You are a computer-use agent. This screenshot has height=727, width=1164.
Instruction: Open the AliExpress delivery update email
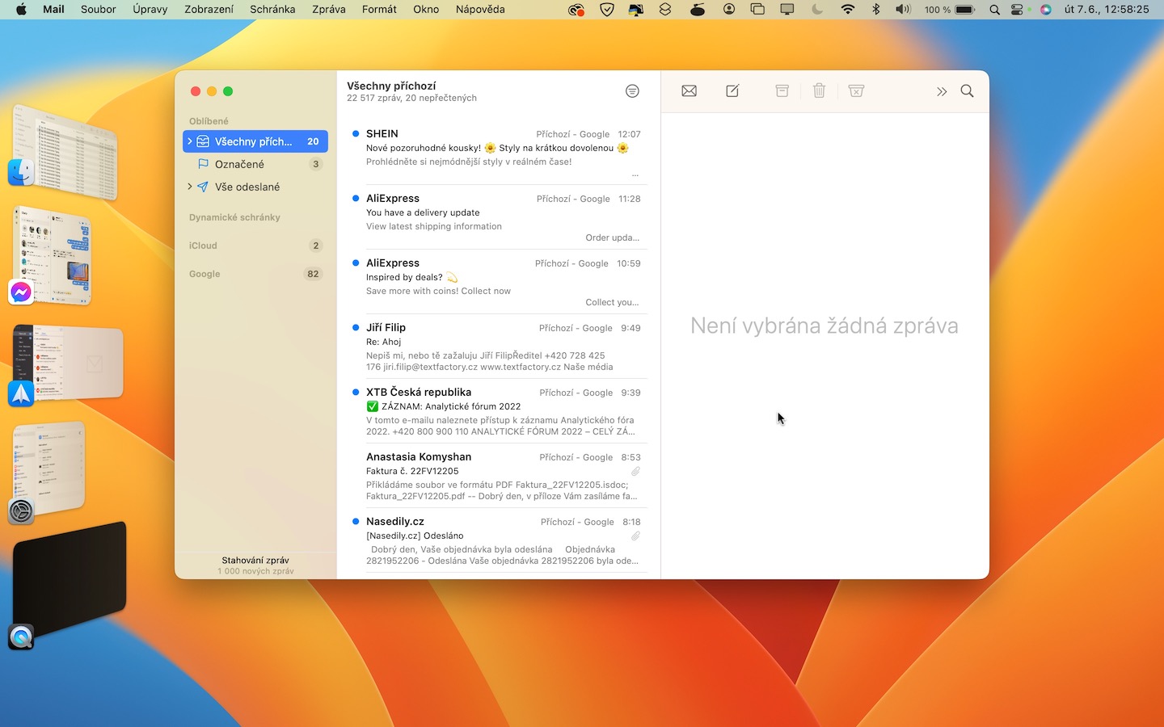498,216
